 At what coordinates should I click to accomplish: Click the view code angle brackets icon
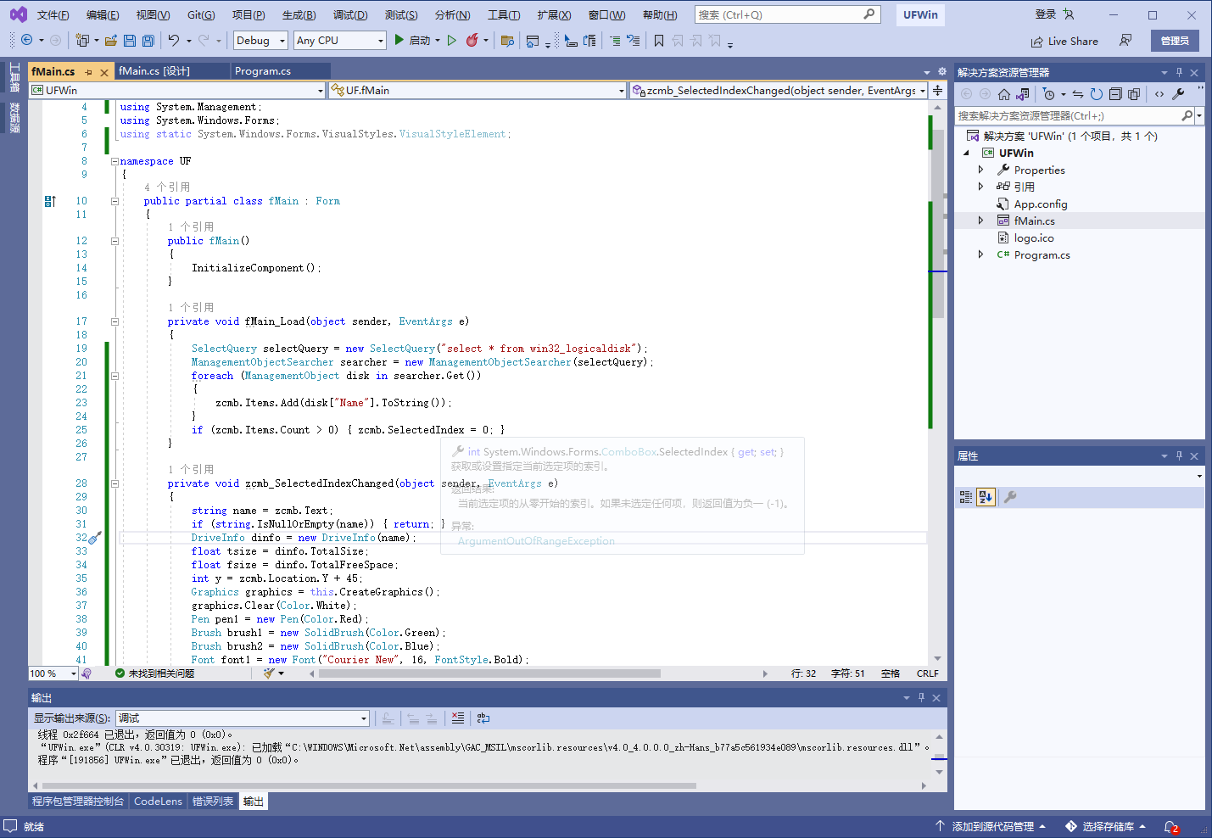[1159, 94]
